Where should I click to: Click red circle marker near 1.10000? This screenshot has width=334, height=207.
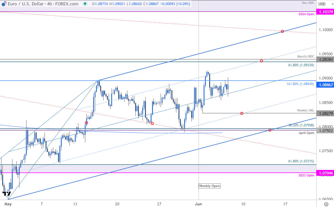[282, 31]
